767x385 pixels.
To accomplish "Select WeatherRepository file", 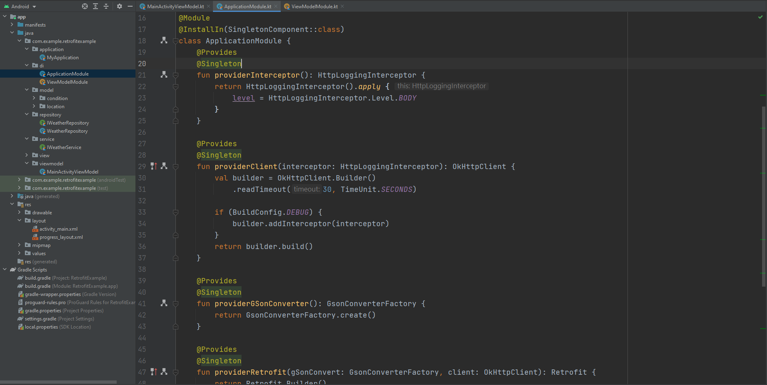I will tap(67, 131).
